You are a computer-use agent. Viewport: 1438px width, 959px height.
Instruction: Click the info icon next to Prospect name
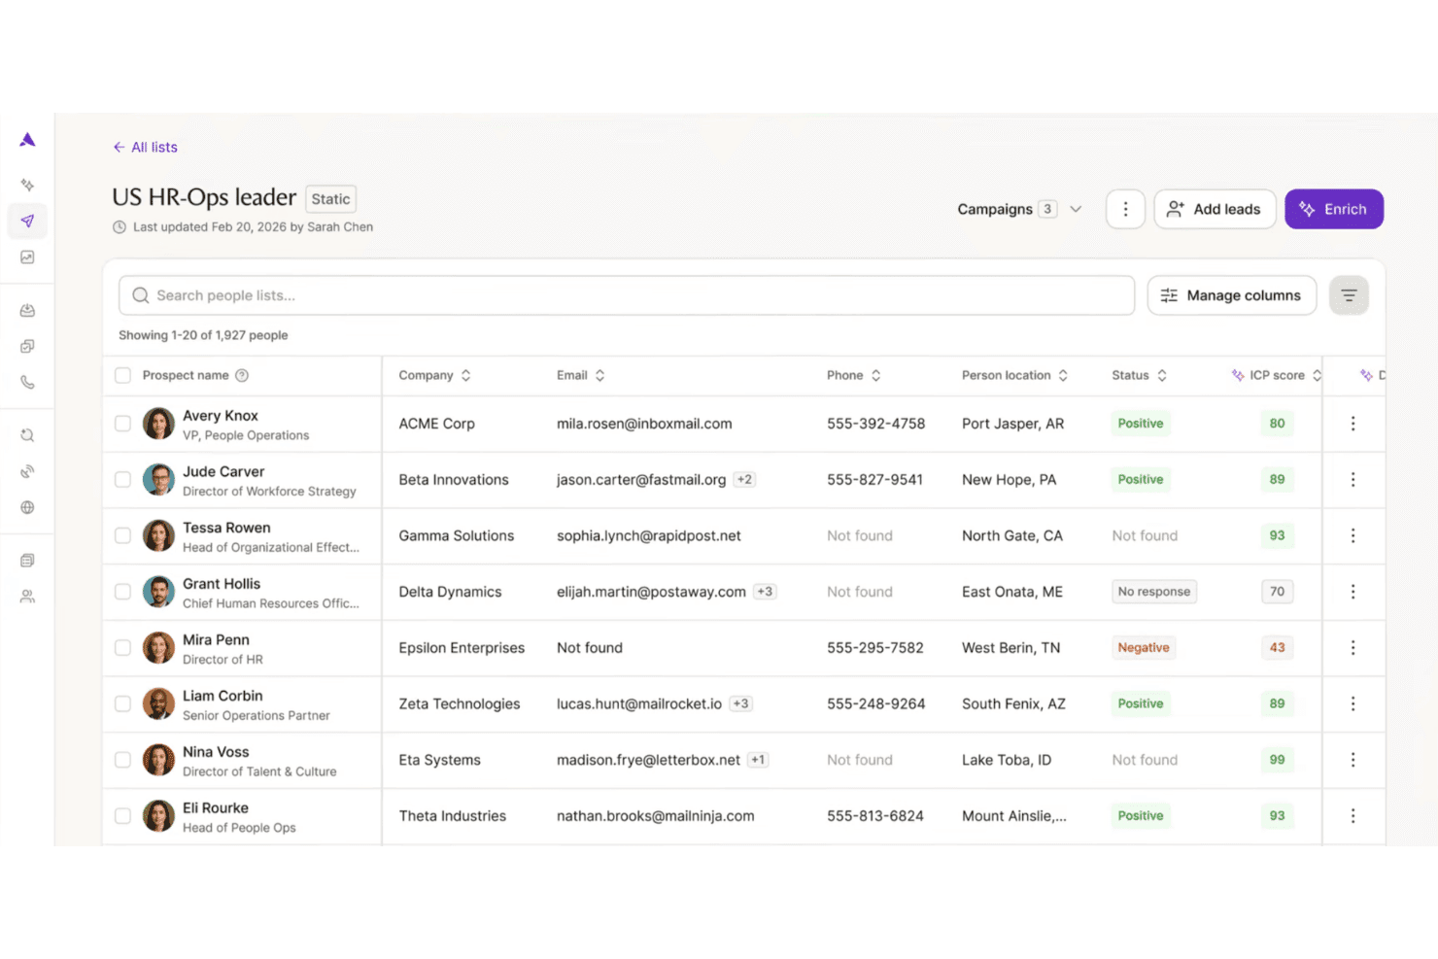pos(242,376)
